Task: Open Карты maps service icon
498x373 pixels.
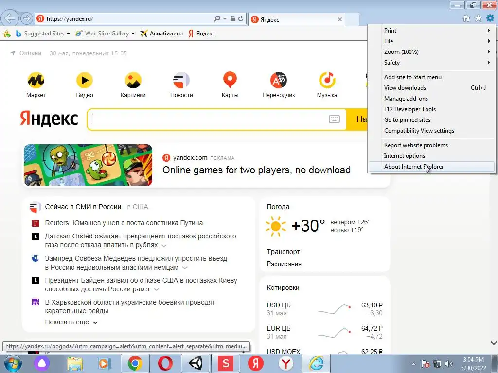Action: click(230, 80)
